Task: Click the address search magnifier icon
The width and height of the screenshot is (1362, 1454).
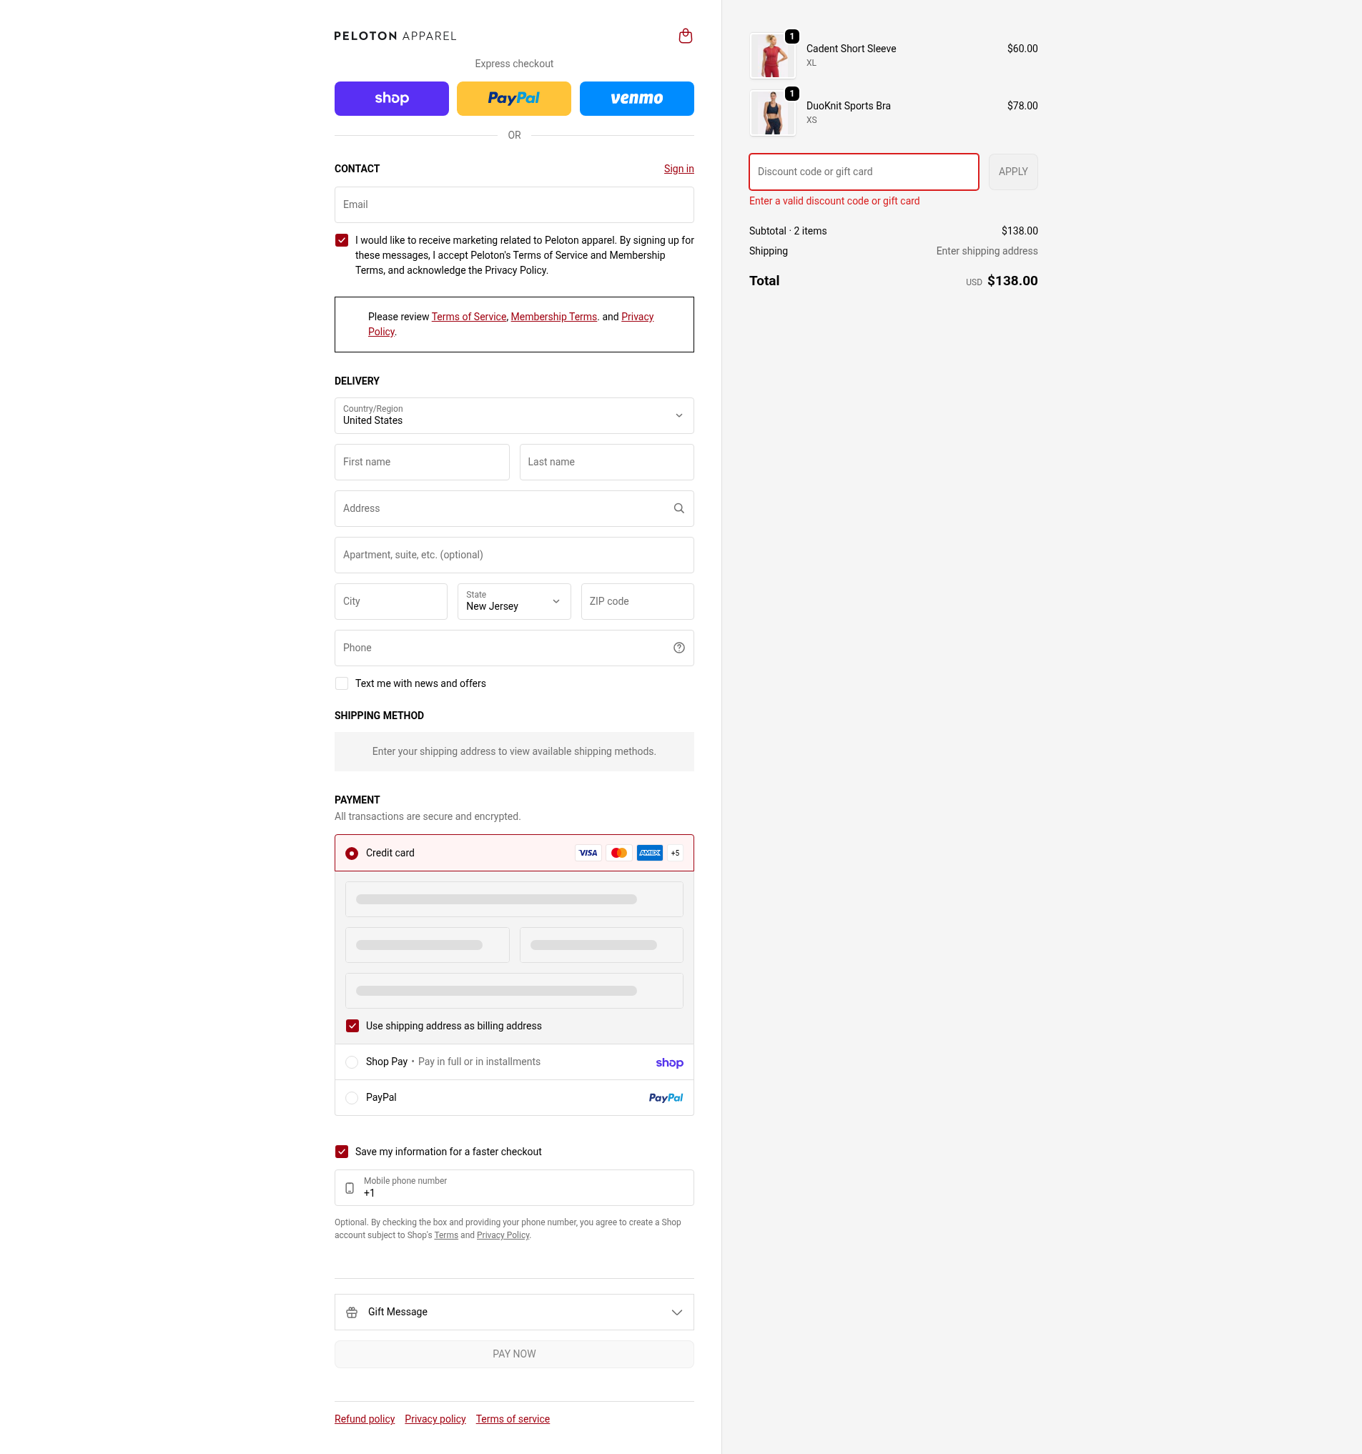Action: [x=678, y=508]
